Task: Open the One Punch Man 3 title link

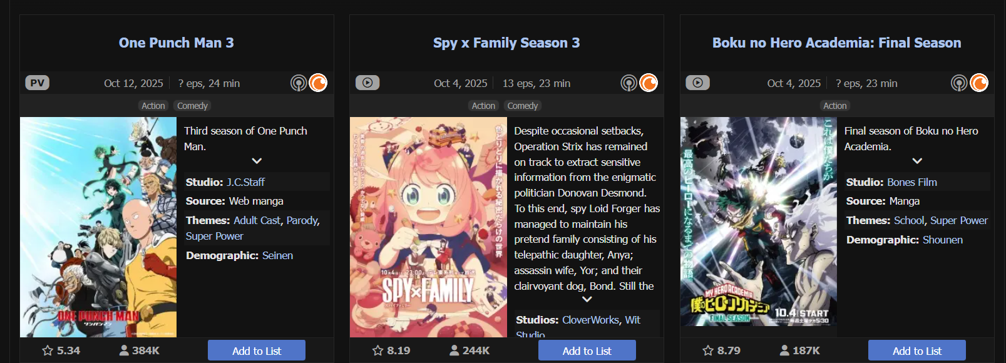Action: [177, 43]
